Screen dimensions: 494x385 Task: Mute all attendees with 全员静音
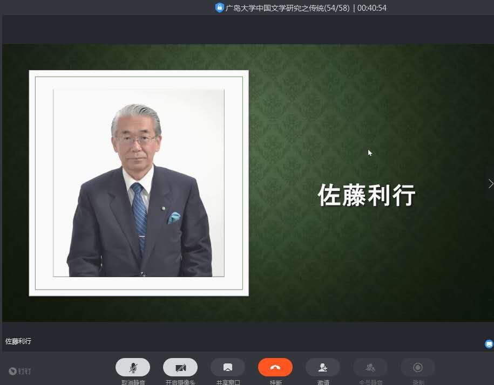point(370,367)
